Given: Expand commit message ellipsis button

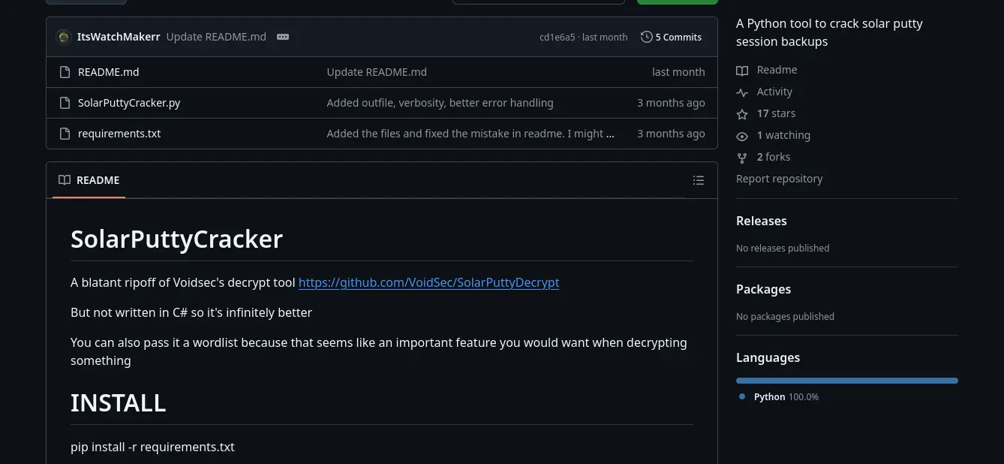Looking at the screenshot, I should click(283, 37).
